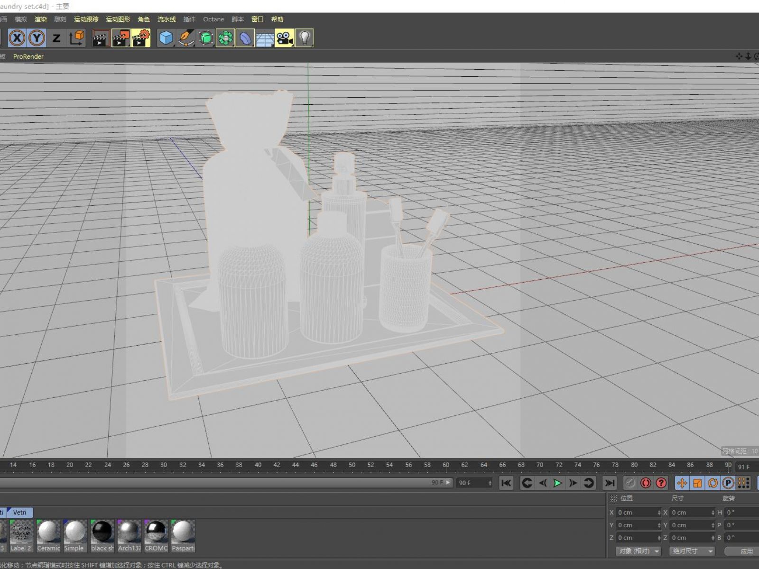
Task: Open the 脚本 menu
Action: 238,19
